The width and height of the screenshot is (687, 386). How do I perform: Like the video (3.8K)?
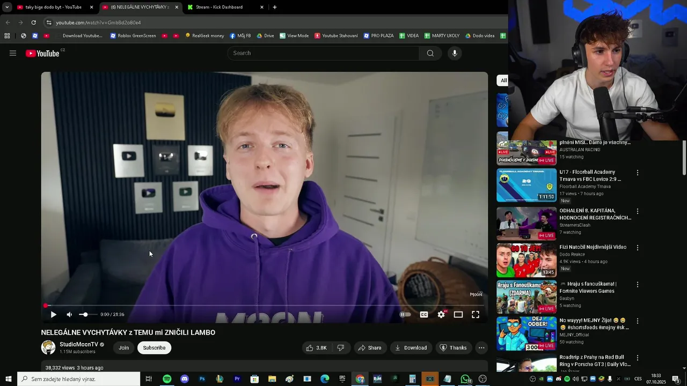(316, 348)
